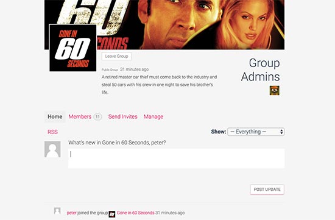Image resolution: width=335 pixels, height=220 pixels.
Task: Open the Gone in 60 Seconds activity link
Action: point(135,213)
